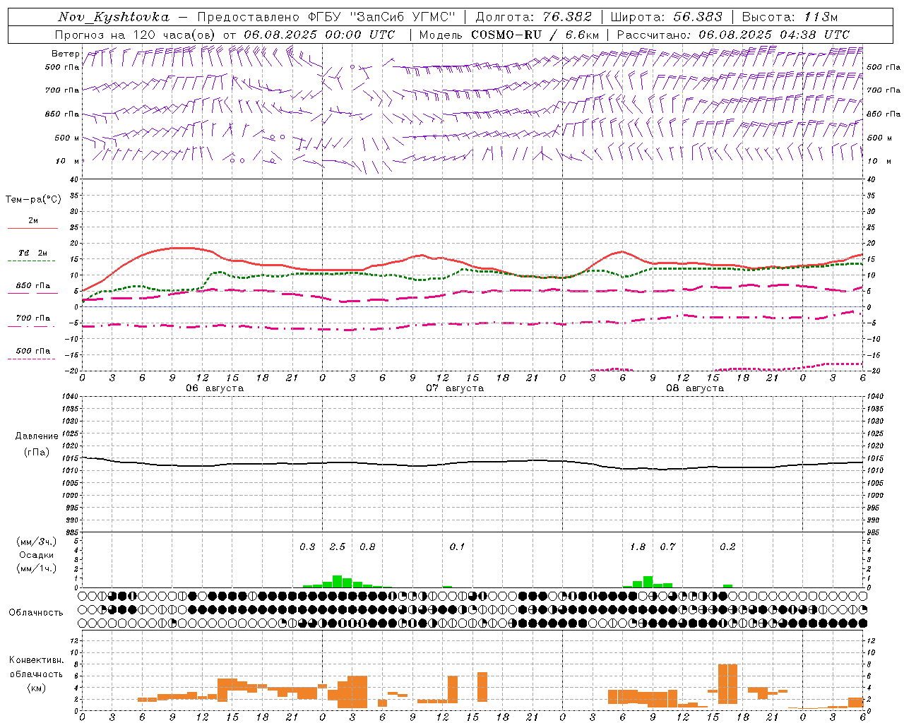904x723 pixels.
Task: Click the '(мм/1ч.)' precipitation unit label
Action: point(35,568)
